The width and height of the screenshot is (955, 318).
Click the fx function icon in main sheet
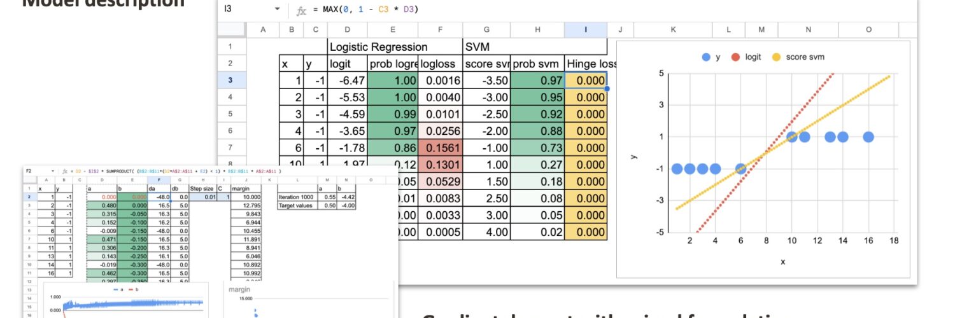tap(302, 10)
